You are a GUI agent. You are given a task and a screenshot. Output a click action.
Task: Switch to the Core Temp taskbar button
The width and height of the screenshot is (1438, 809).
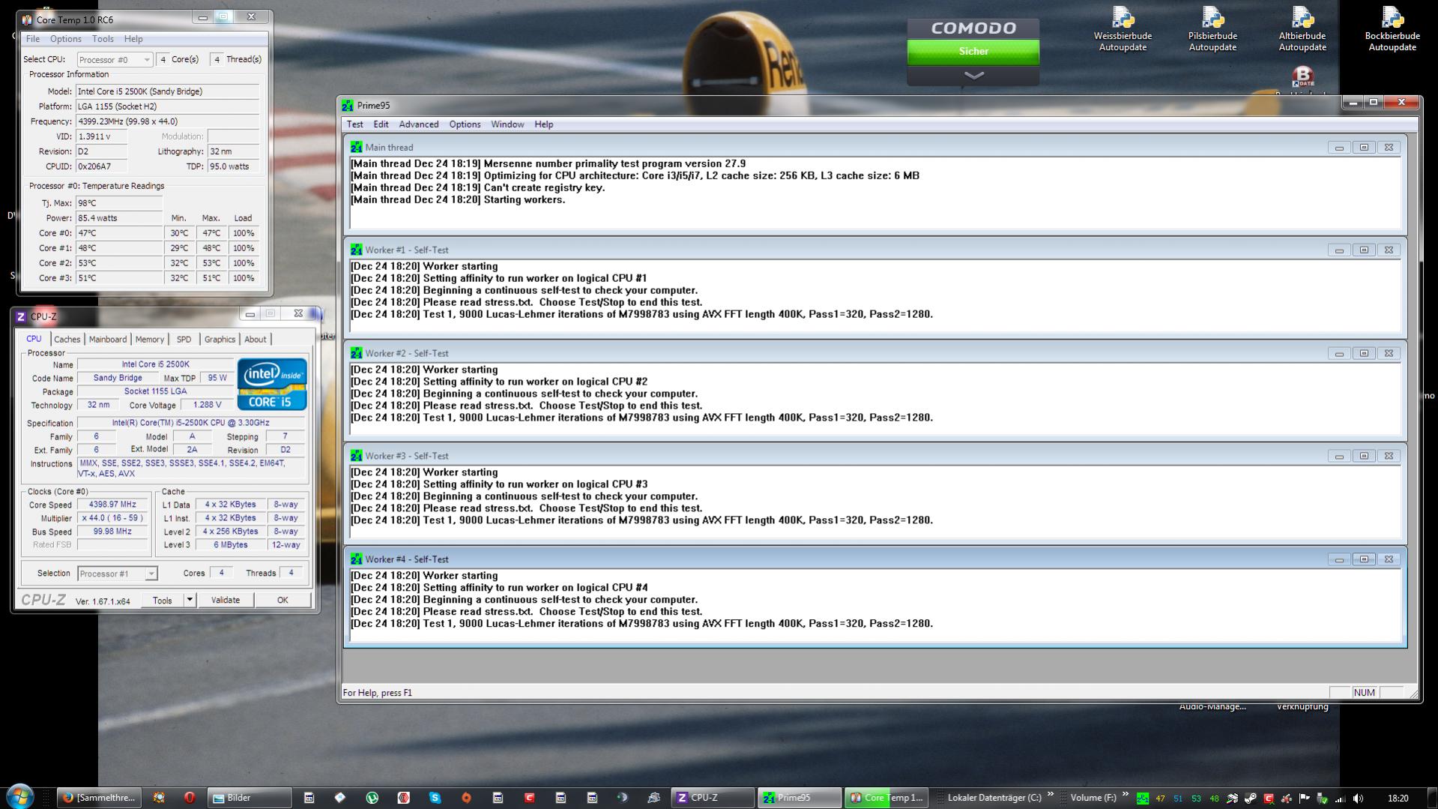click(x=886, y=798)
